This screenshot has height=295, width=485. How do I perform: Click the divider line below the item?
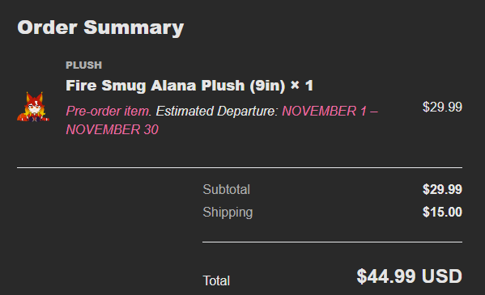[x=240, y=168]
